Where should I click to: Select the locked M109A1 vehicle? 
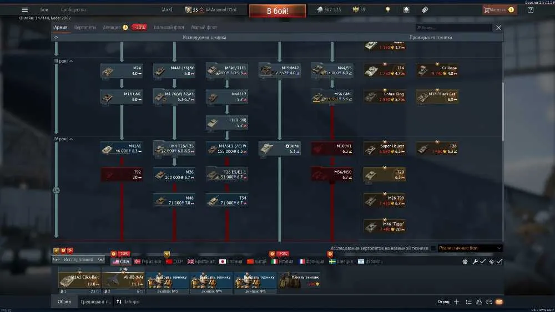pyautogui.click(x=332, y=149)
